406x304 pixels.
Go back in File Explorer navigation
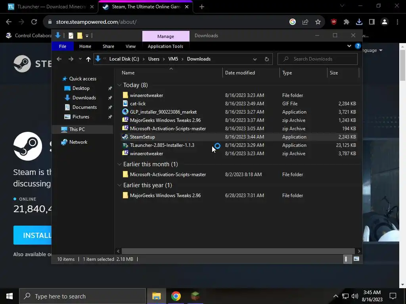(59, 59)
